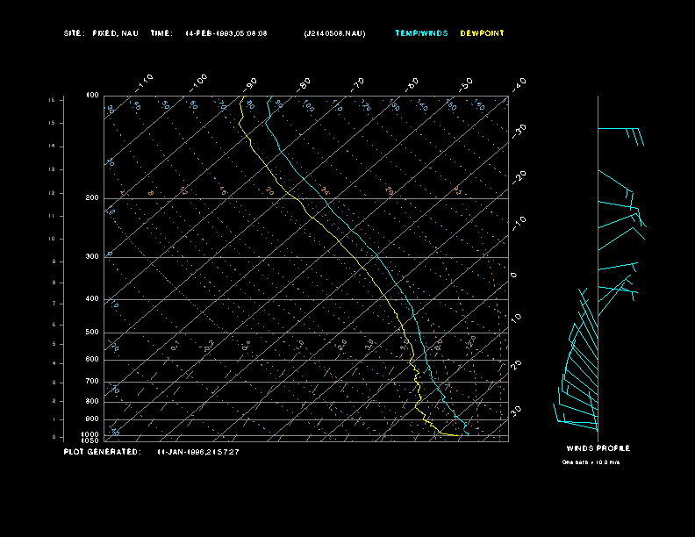
Task: Click the -40 temperature label at top right
Action: tap(519, 84)
